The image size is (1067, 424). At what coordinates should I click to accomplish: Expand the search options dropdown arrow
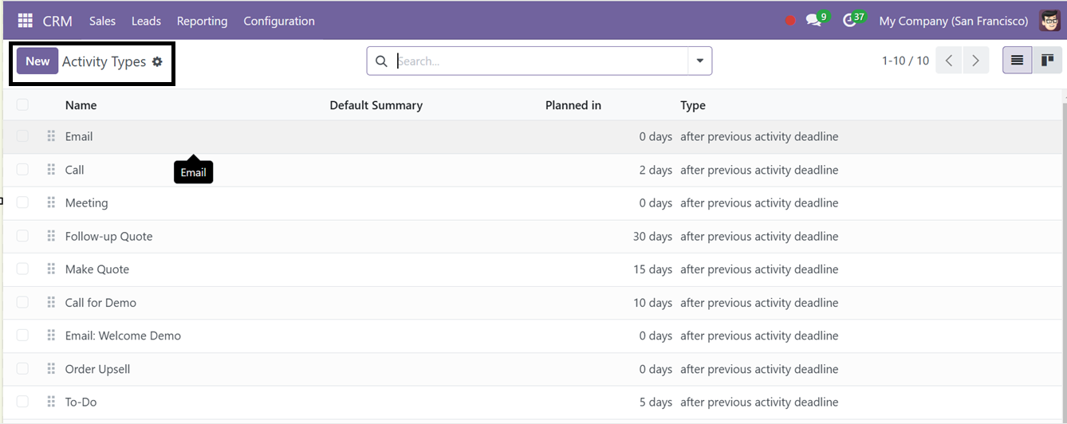click(x=700, y=61)
